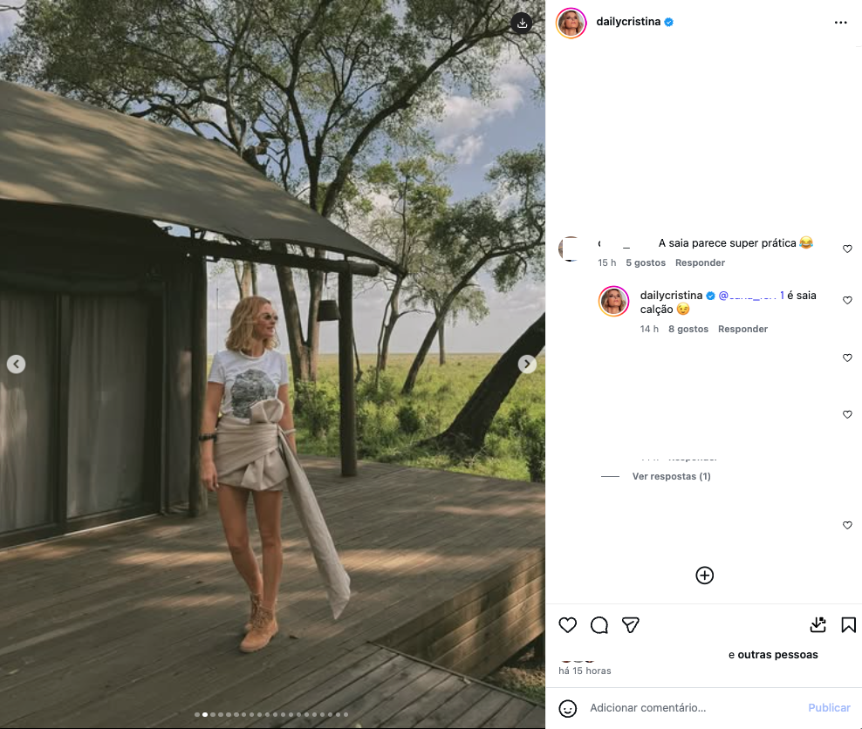Click dailycristina's profile picture
862x729 pixels.
tap(571, 22)
